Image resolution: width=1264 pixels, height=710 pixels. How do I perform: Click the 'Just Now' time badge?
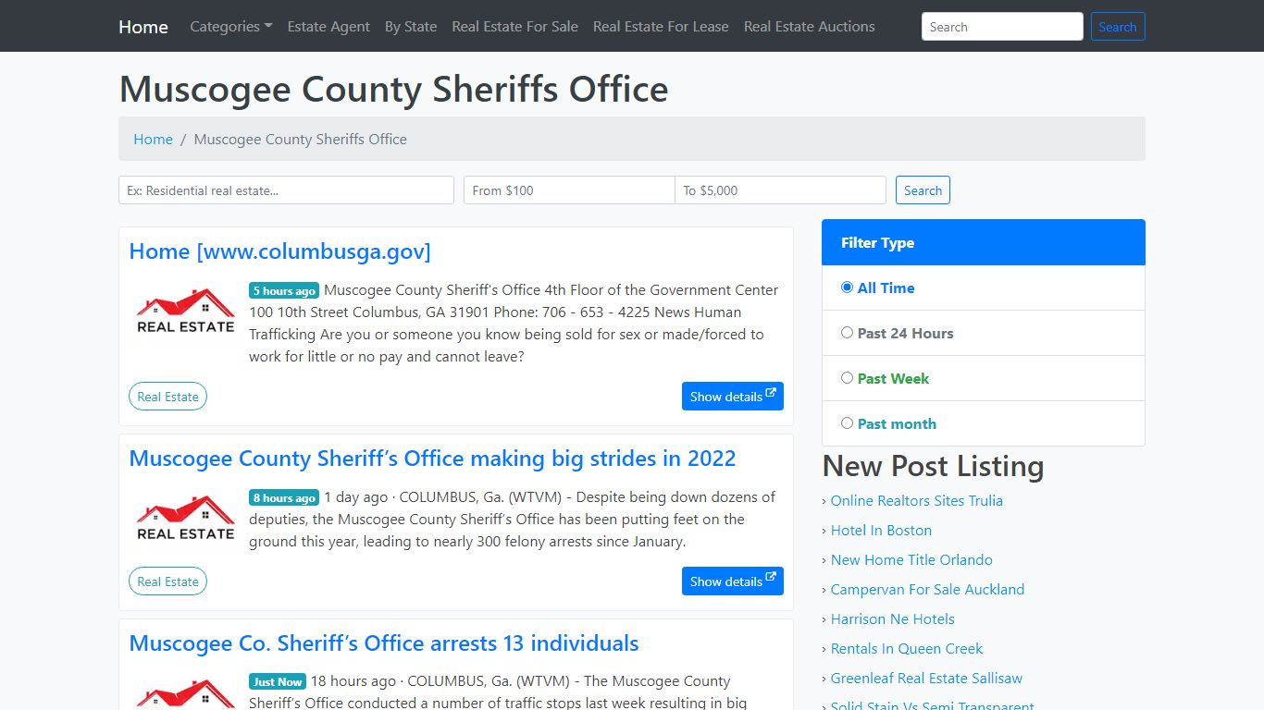(x=278, y=681)
